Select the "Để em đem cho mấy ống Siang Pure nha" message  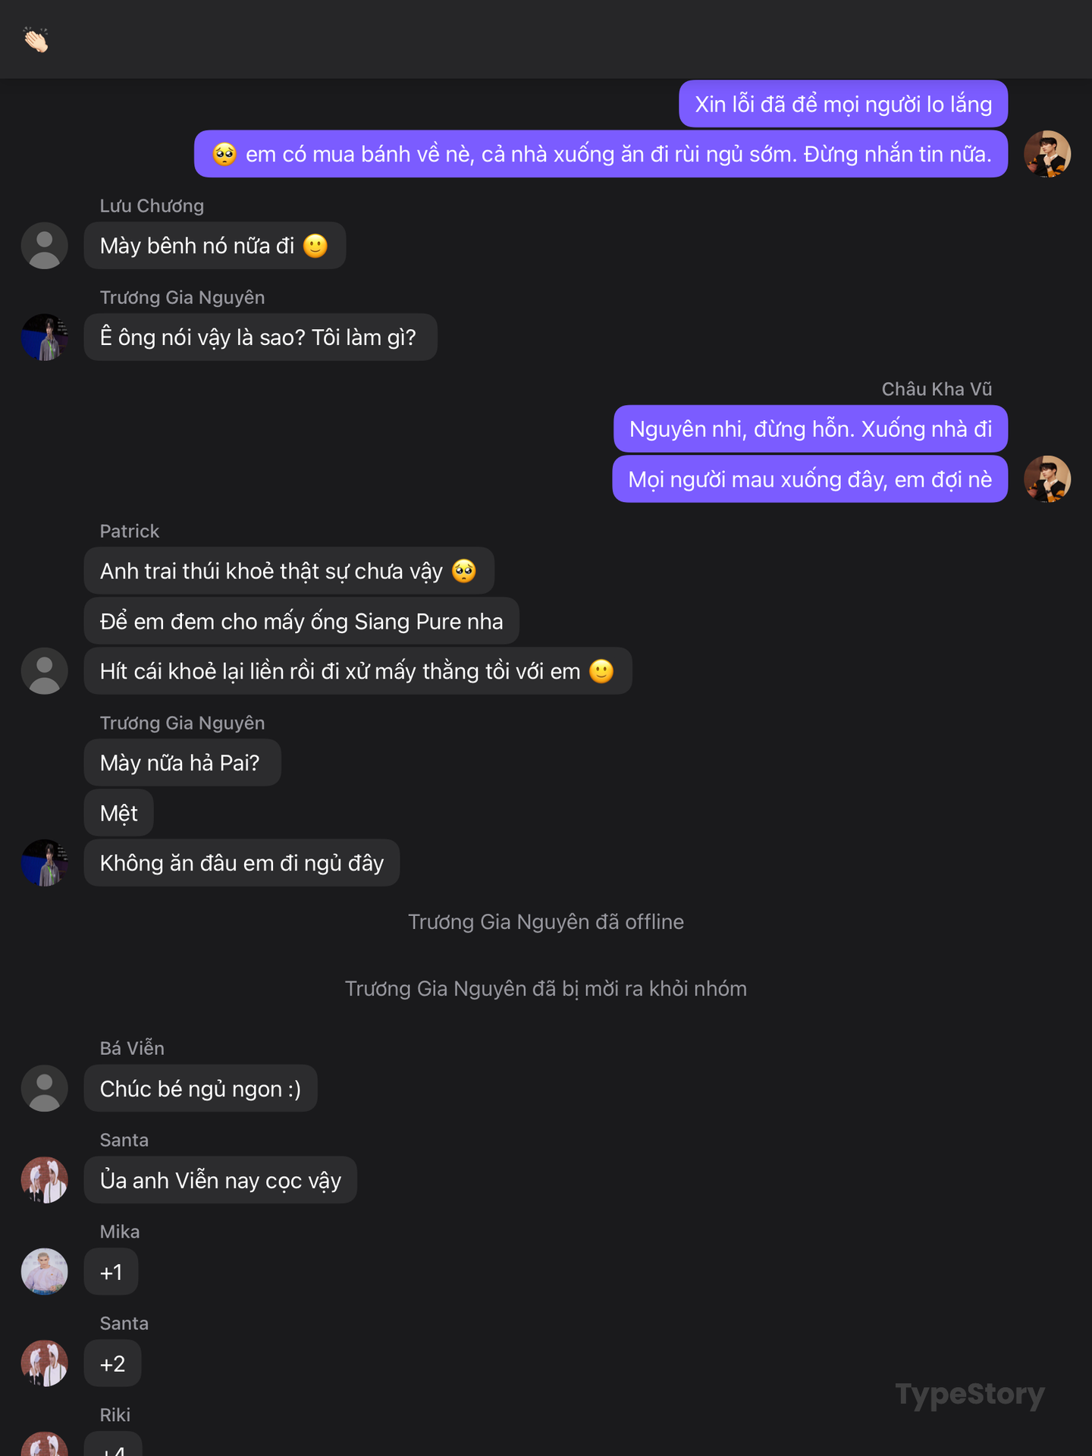tap(301, 621)
